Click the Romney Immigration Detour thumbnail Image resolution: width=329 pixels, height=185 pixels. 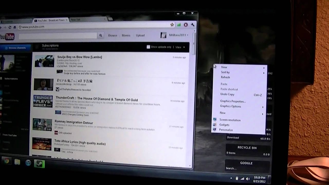tap(42, 125)
